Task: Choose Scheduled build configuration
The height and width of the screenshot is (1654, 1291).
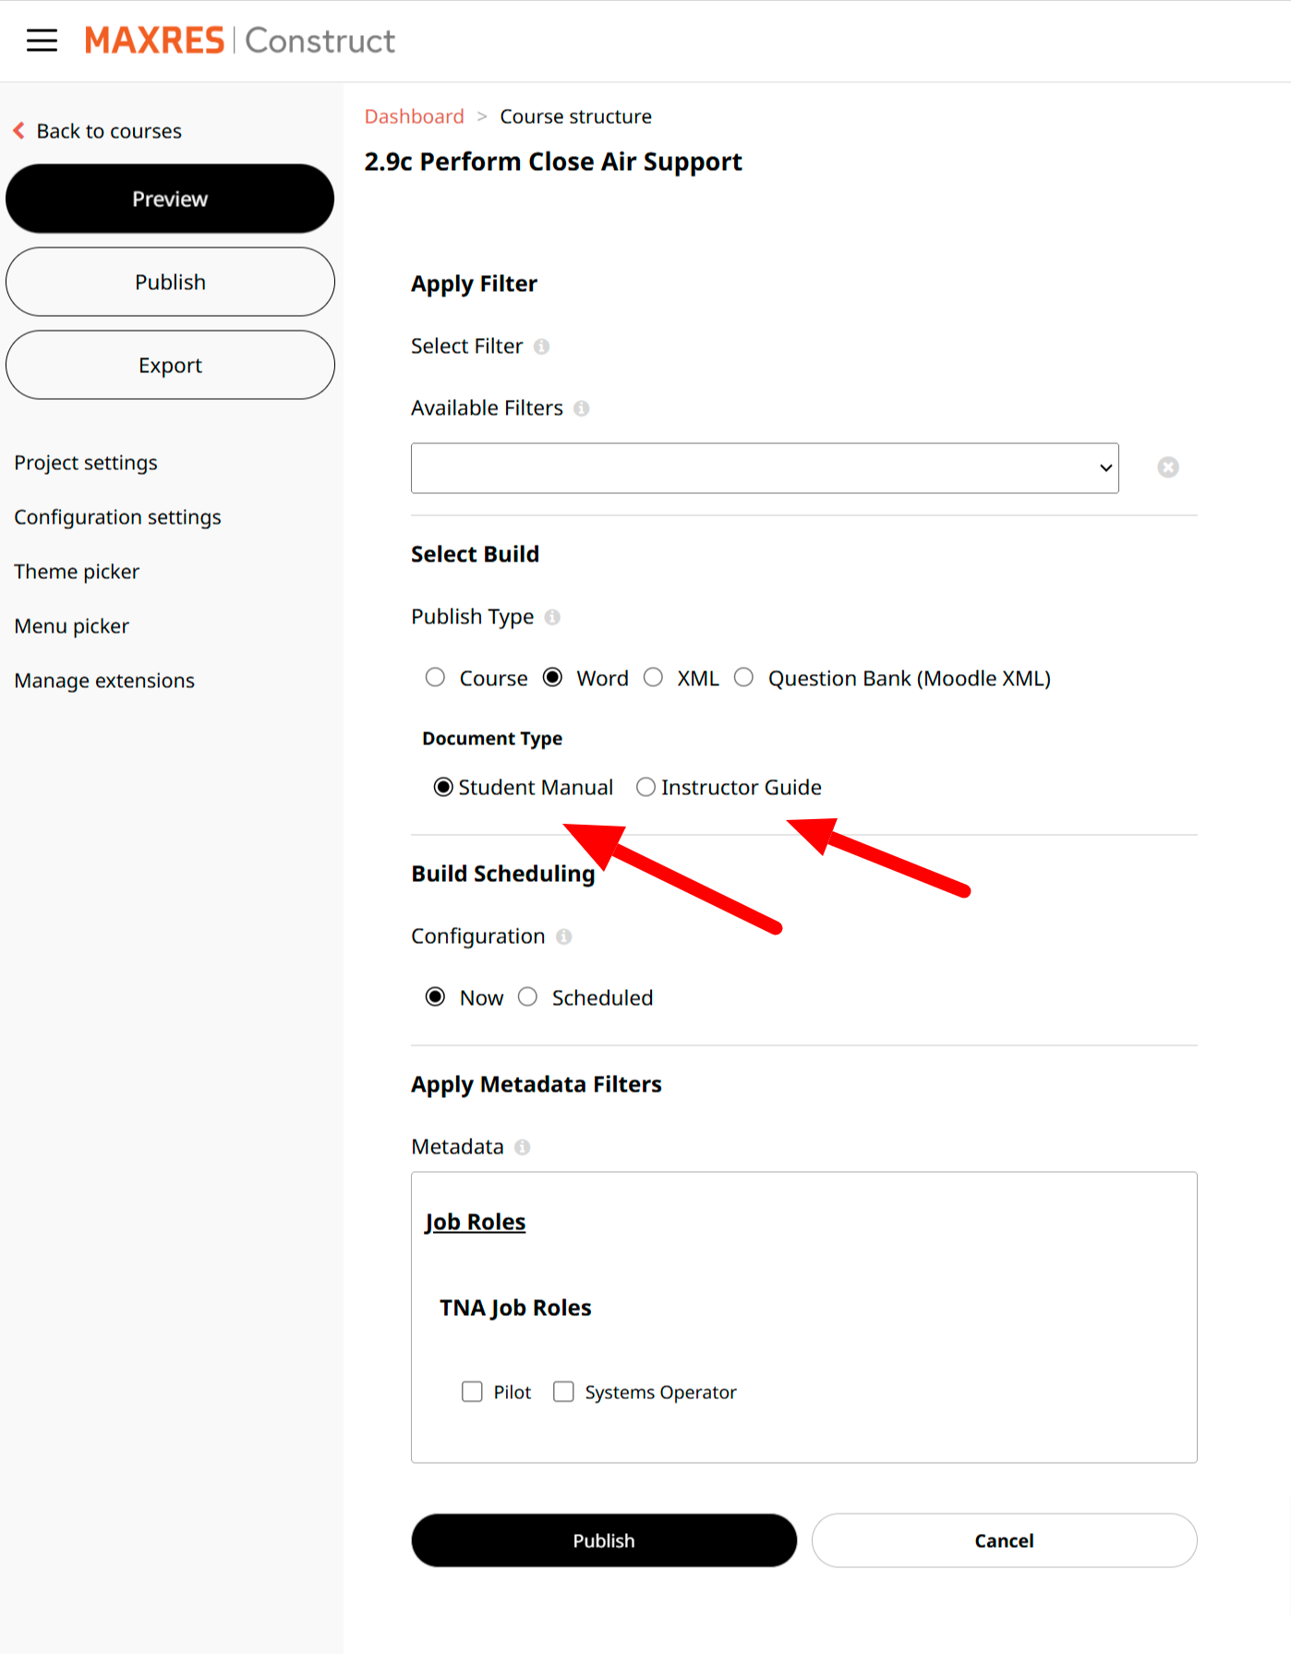Action: (x=527, y=997)
